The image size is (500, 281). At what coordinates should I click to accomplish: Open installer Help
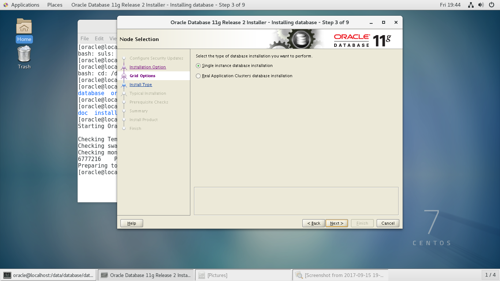(x=131, y=223)
